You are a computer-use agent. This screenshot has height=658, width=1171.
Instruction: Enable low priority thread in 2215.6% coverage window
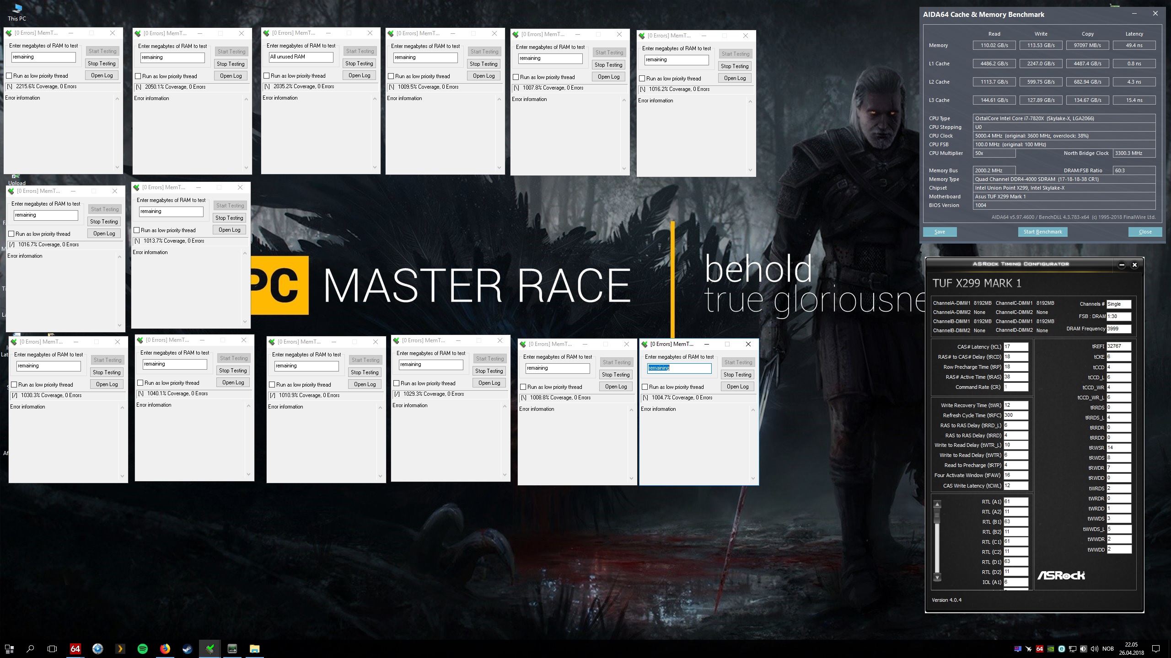[9, 76]
